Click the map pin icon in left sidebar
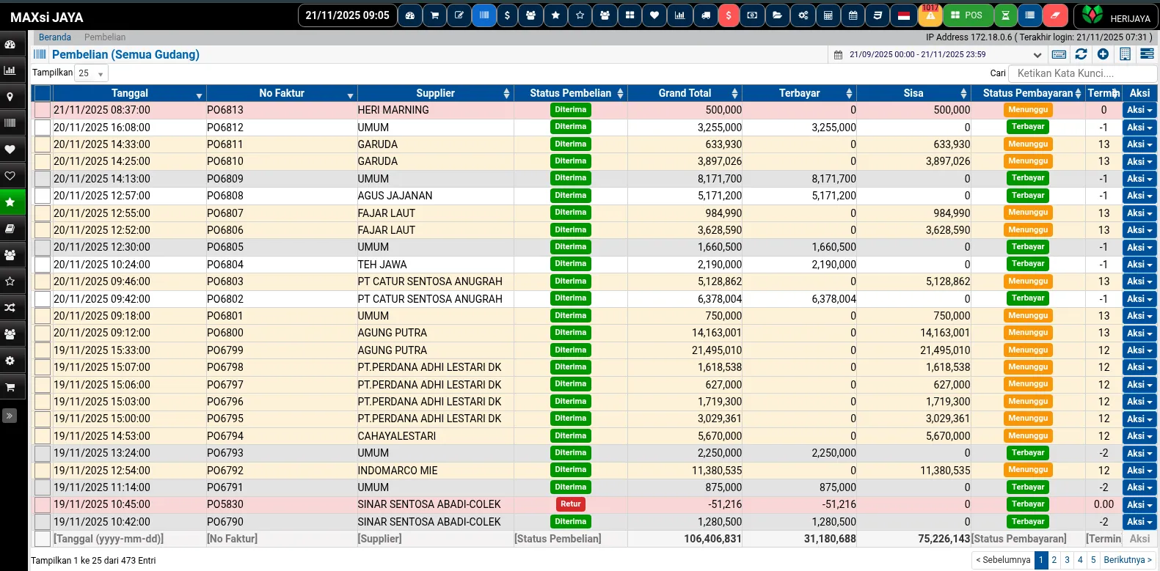Image resolution: width=1160 pixels, height=571 pixels. (10, 97)
